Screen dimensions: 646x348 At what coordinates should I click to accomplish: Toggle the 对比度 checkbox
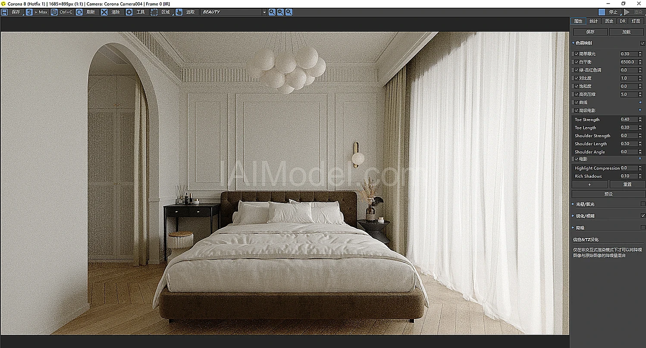coord(577,78)
